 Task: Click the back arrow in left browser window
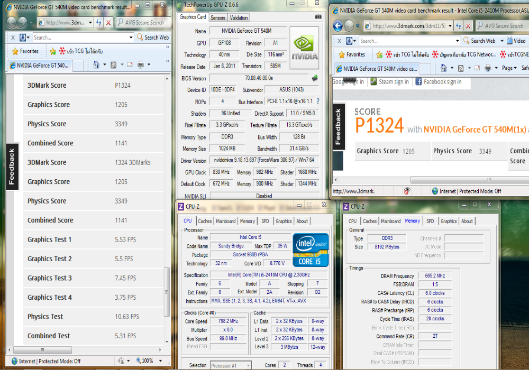(x=12, y=23)
